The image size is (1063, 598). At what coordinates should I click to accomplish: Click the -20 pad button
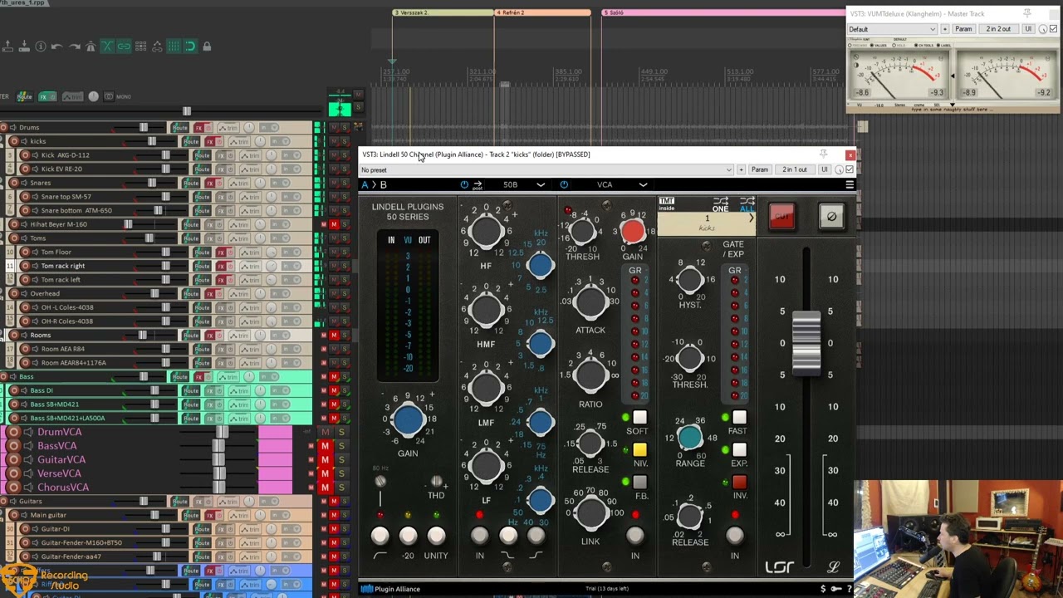[x=408, y=537]
